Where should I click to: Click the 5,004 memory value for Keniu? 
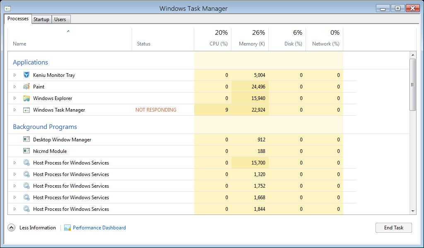click(260, 75)
